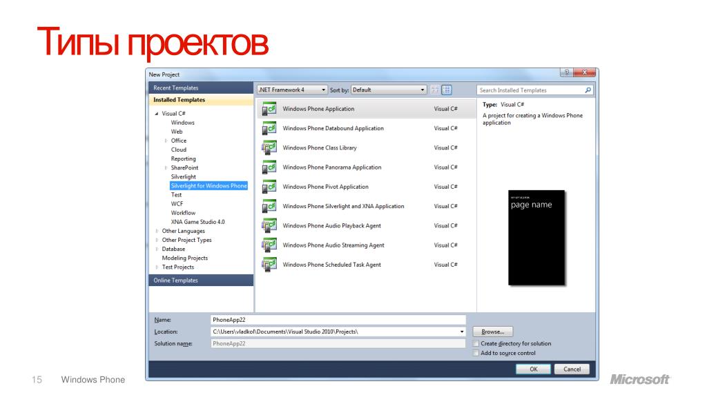
Task: Select Windows under Visual C#
Action: (x=182, y=123)
